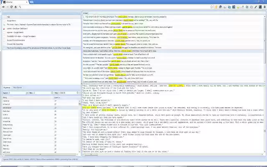Click the Title column header
The height and width of the screenshot is (167, 267).
(x=43, y=17)
